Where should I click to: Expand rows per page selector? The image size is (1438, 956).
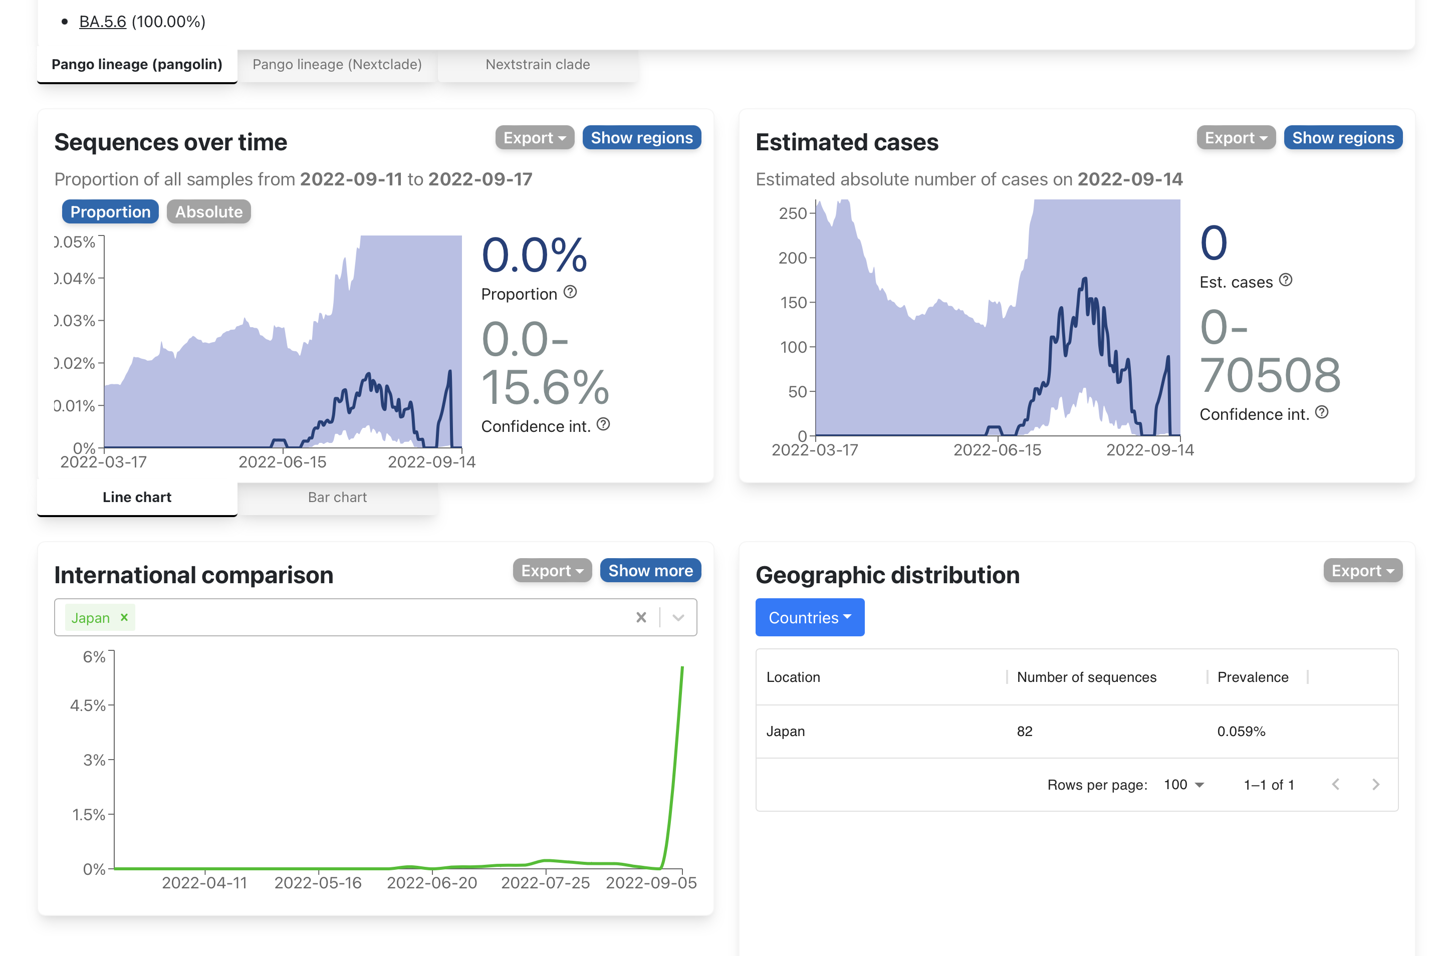(1183, 785)
